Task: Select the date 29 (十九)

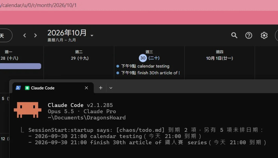Action: click(x=80, y=58)
